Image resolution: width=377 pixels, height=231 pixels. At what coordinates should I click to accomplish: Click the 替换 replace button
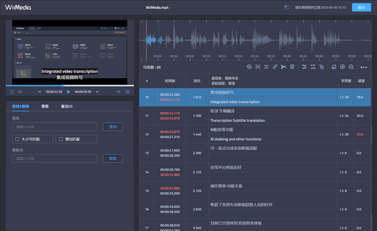click(x=113, y=159)
